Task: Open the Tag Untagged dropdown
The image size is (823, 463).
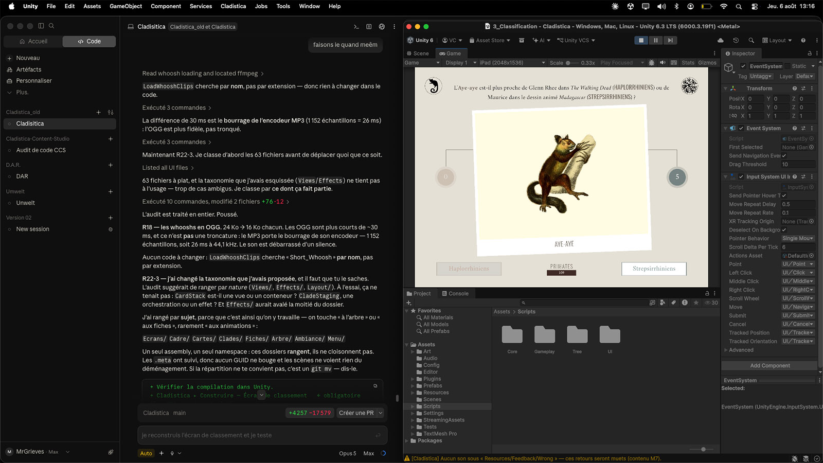Action: pos(761,76)
